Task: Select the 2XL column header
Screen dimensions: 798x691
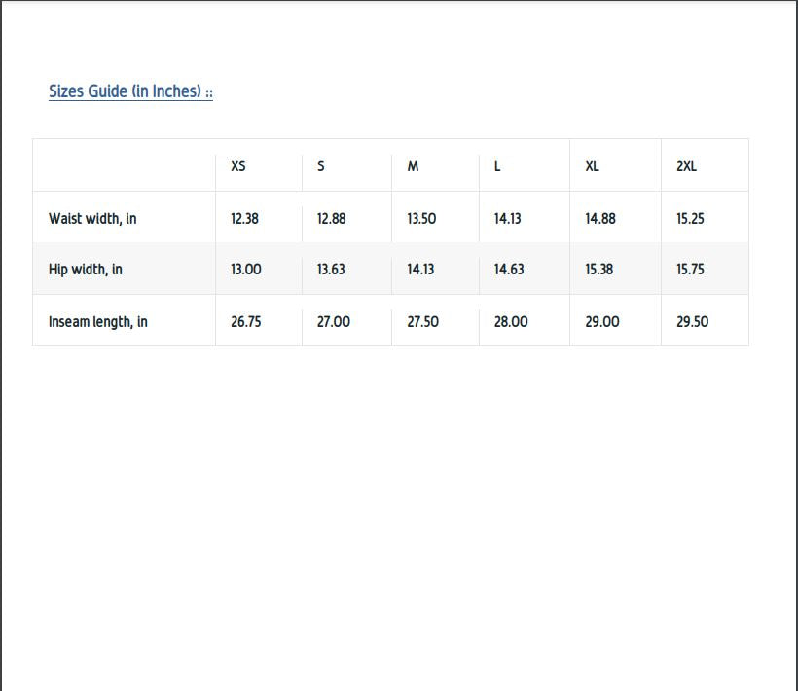Action: click(x=686, y=166)
